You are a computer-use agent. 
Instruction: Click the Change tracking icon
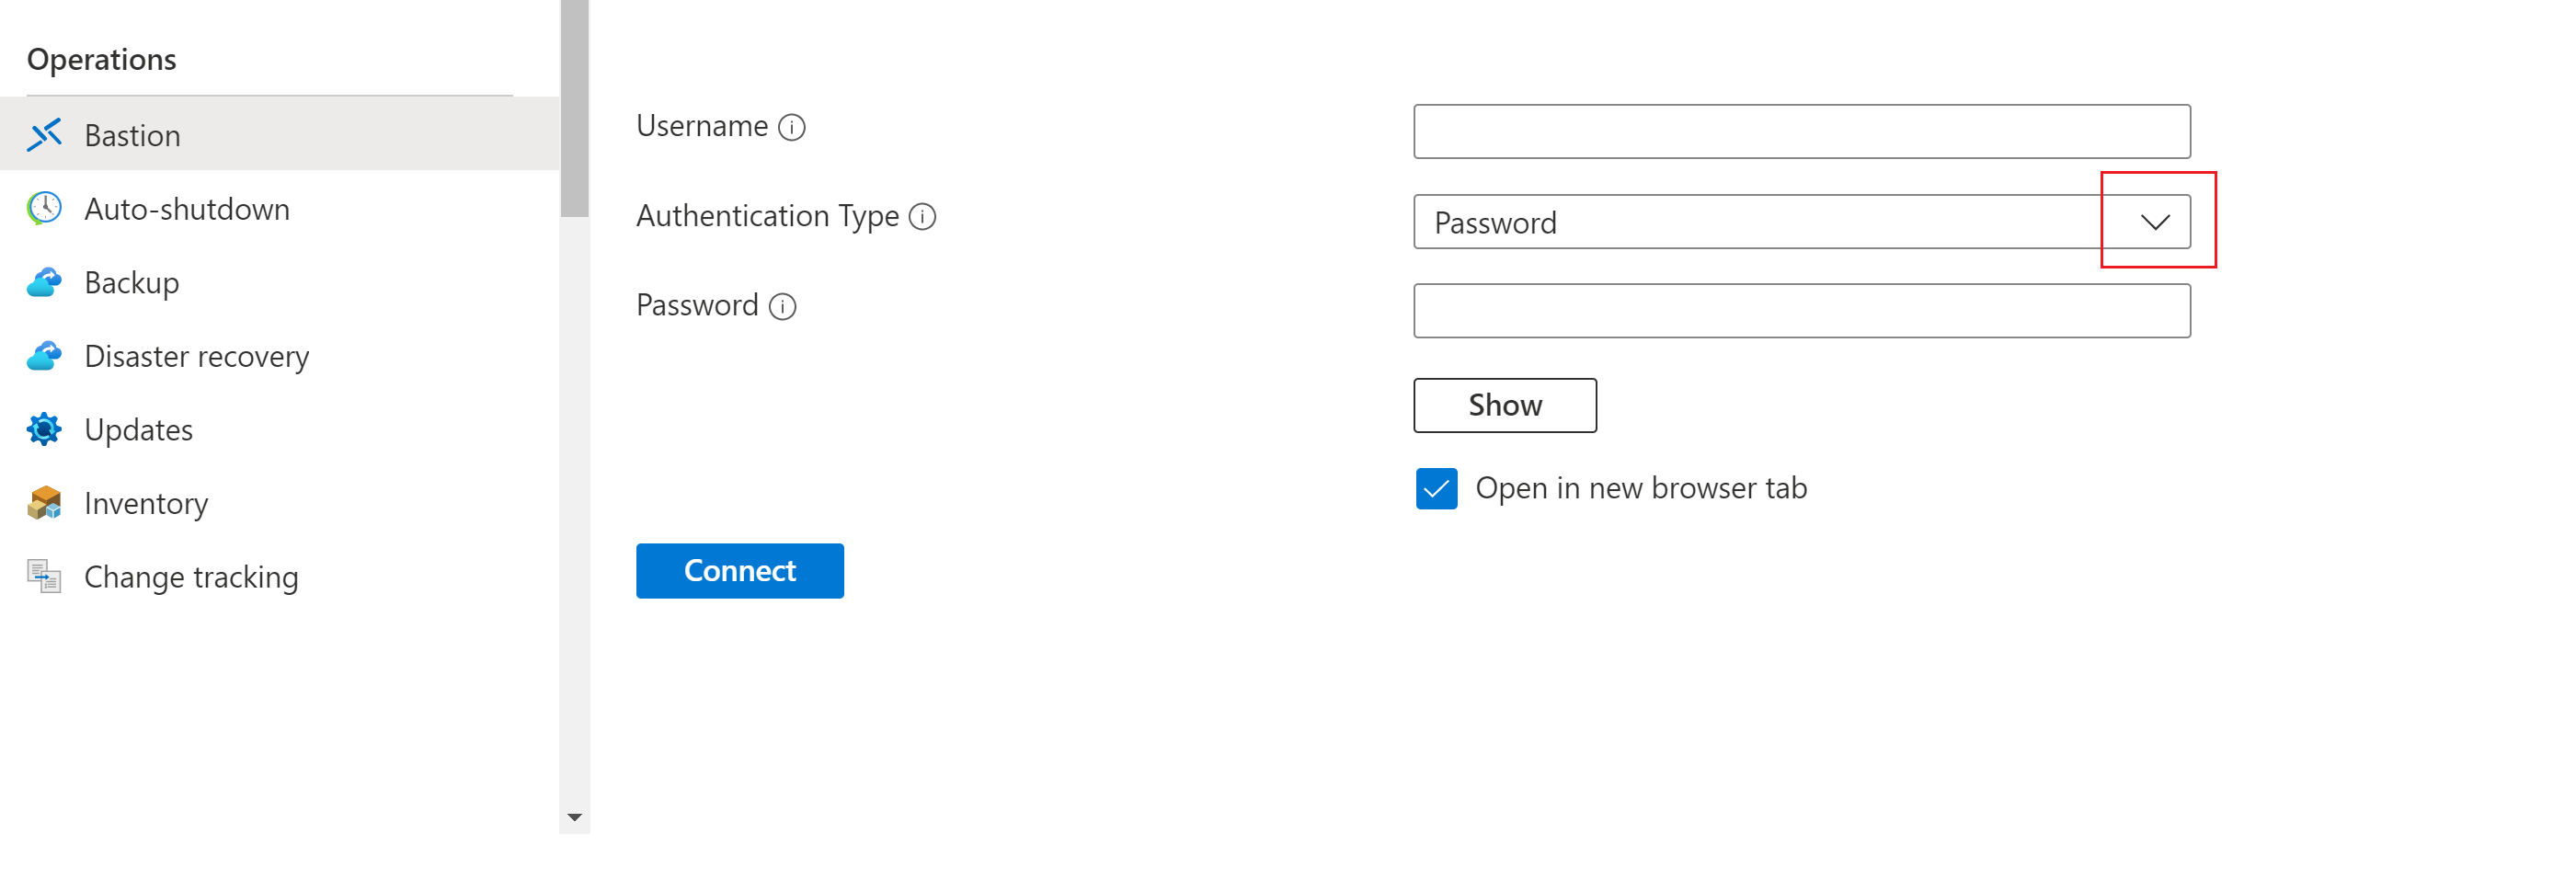click(44, 577)
